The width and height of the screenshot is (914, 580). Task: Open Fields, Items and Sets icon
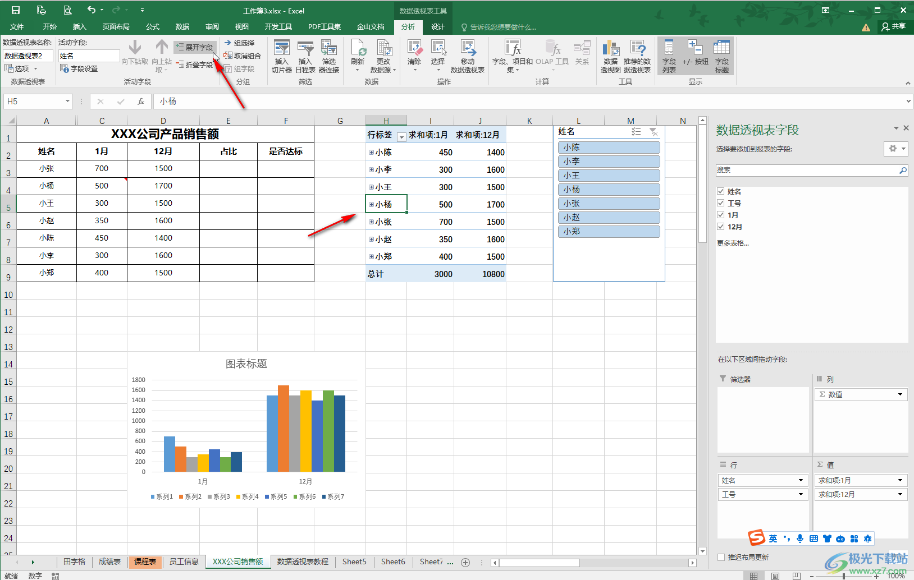(x=513, y=56)
